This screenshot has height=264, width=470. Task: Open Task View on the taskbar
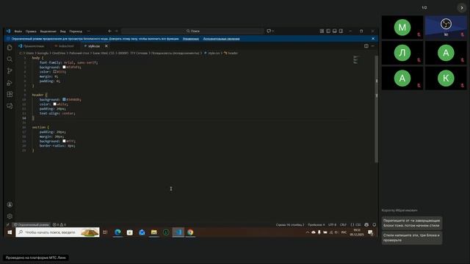105,232
